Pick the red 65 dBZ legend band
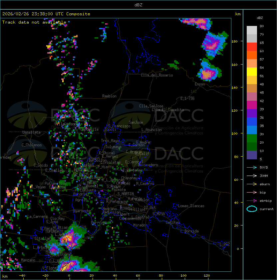277x280 pixels. pyautogui.click(x=252, y=47)
